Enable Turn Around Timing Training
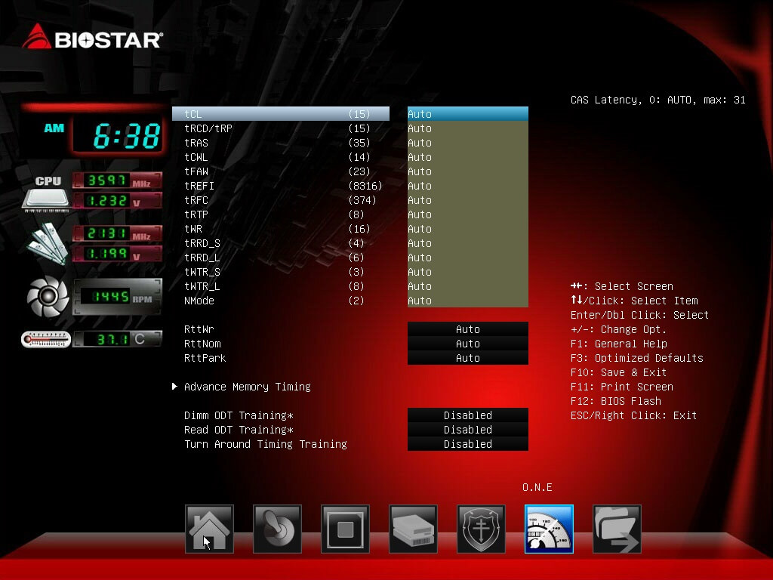Viewport: 773px width, 580px height. (x=467, y=444)
